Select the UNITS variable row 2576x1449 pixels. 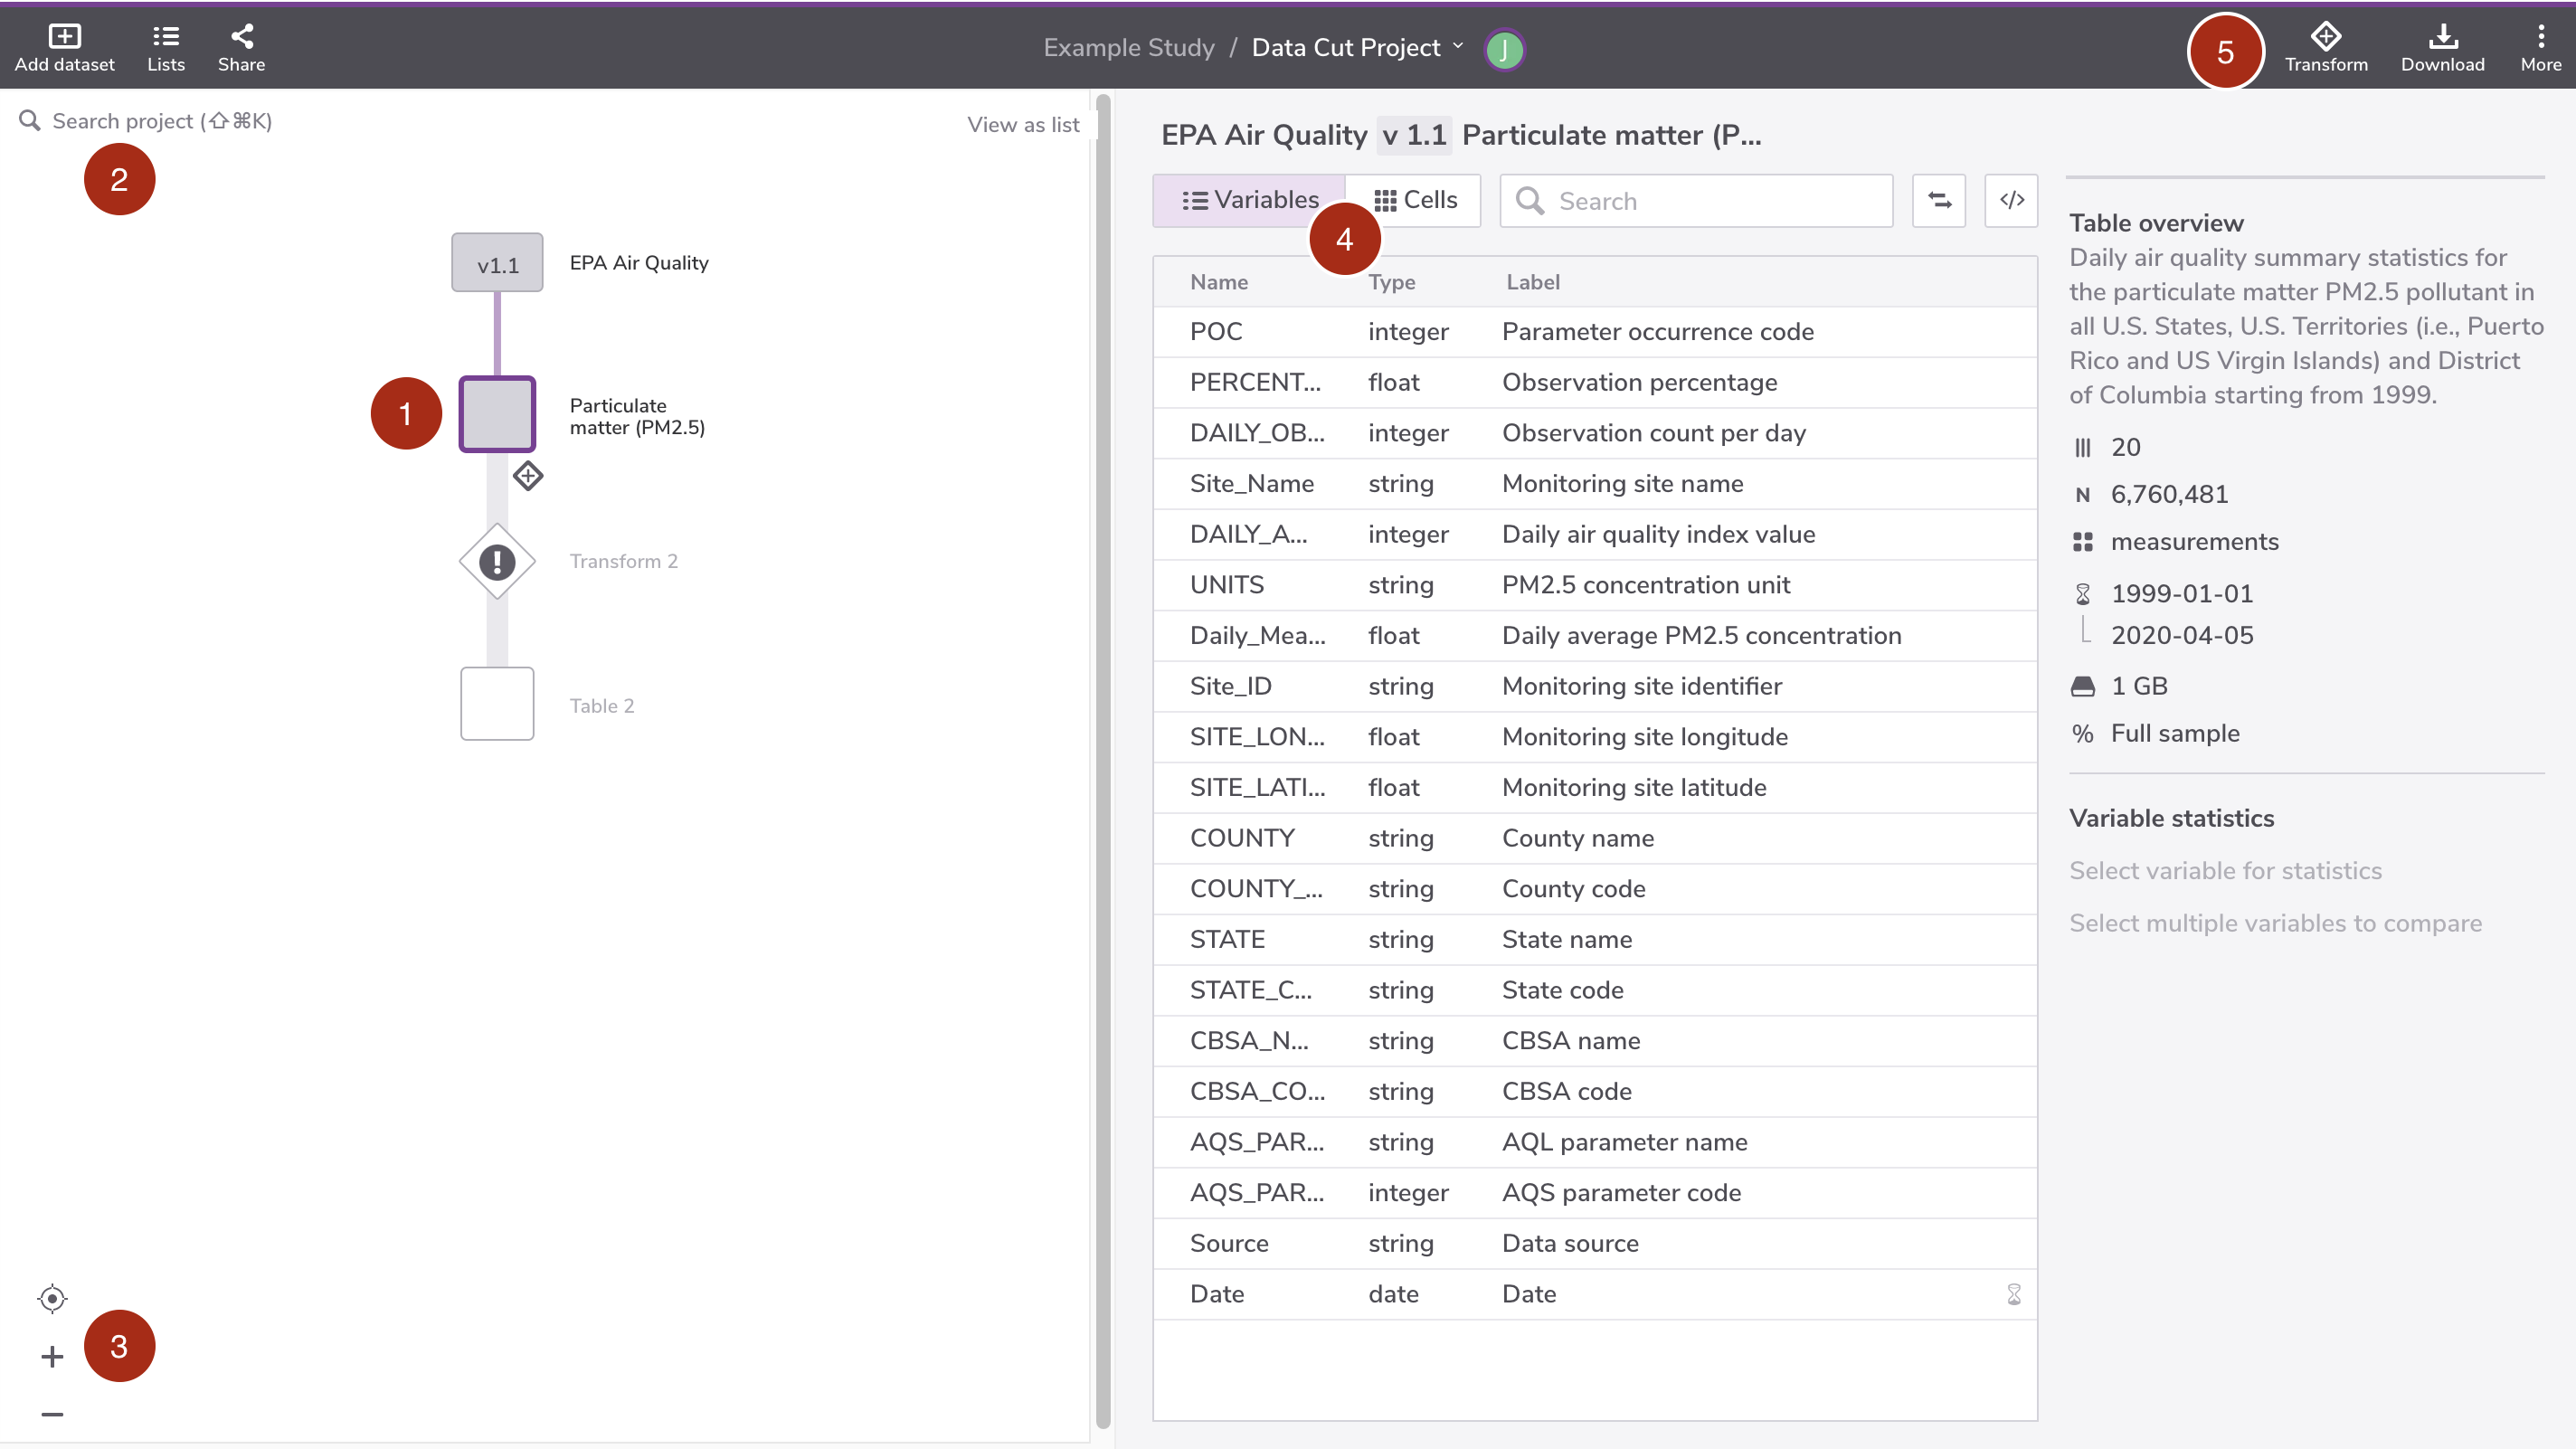click(x=1595, y=585)
